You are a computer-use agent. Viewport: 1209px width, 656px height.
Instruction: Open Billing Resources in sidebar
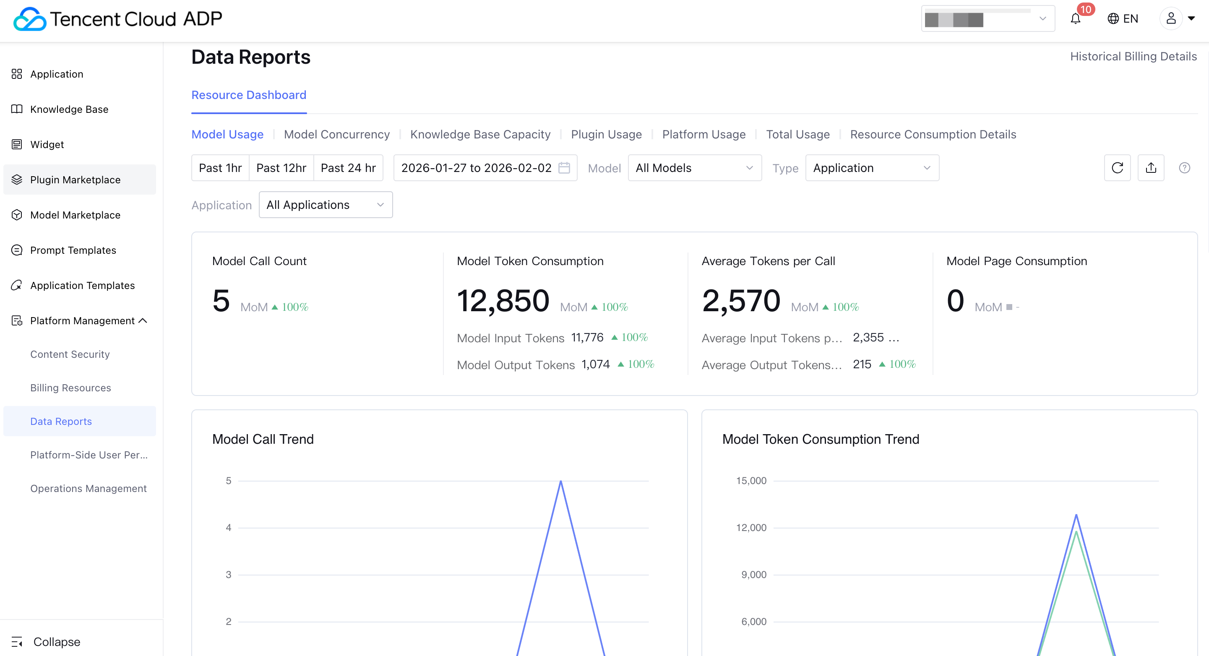pyautogui.click(x=70, y=388)
